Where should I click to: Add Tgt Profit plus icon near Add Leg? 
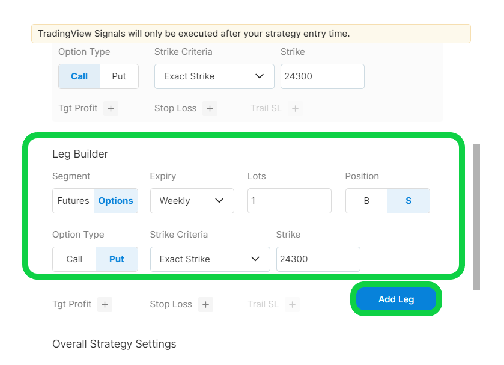[105, 304]
